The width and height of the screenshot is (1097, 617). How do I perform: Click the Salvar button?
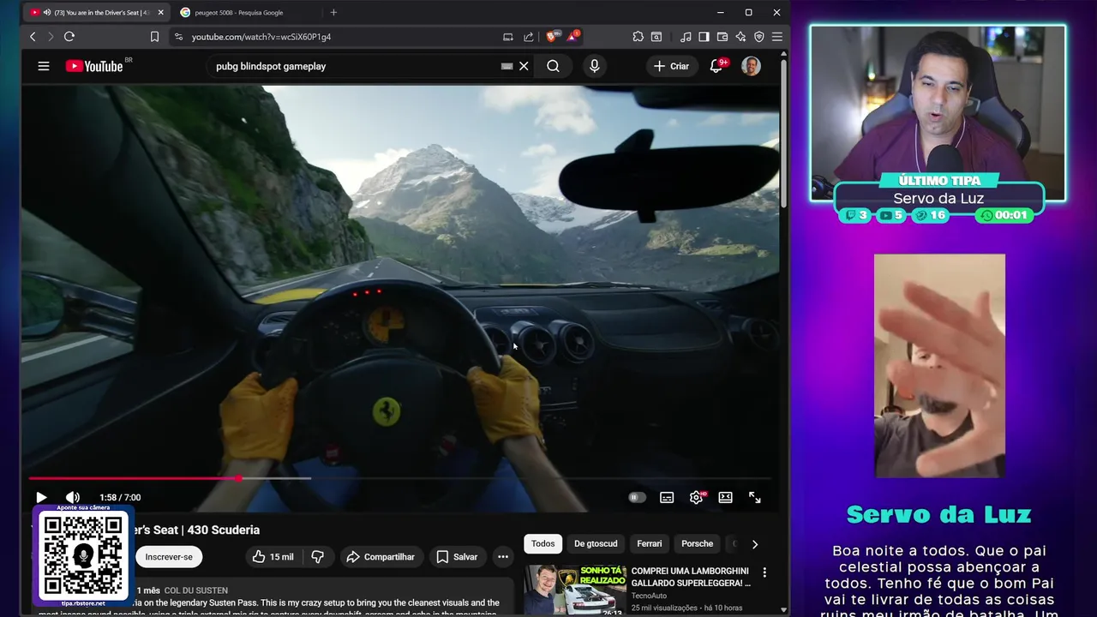pos(457,557)
